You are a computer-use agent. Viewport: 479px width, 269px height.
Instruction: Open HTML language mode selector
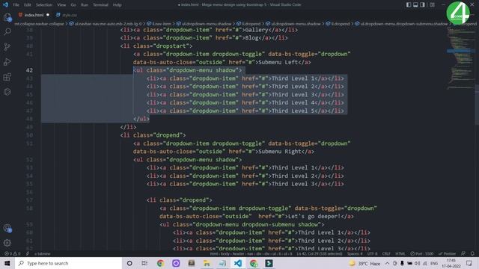click(x=400, y=254)
